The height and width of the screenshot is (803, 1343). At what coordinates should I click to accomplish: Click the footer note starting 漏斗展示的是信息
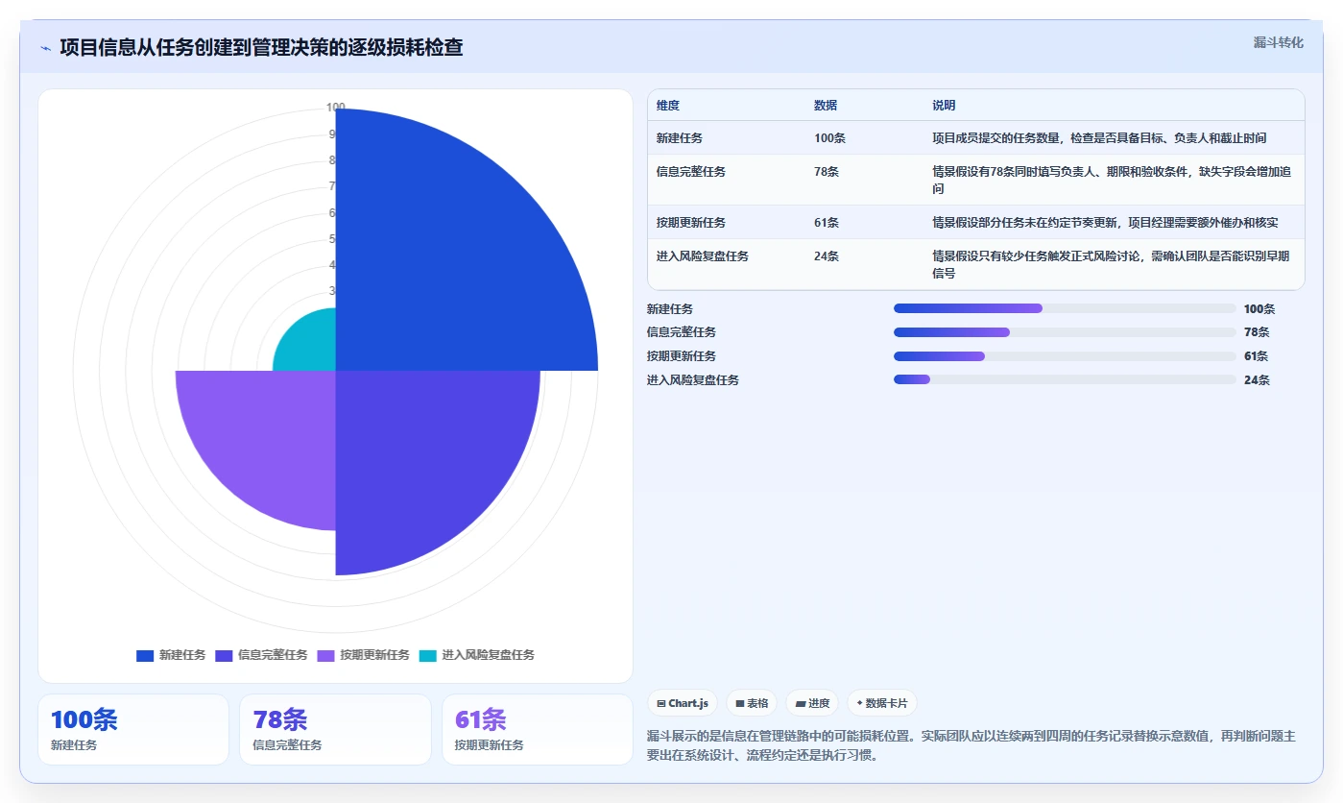(971, 745)
